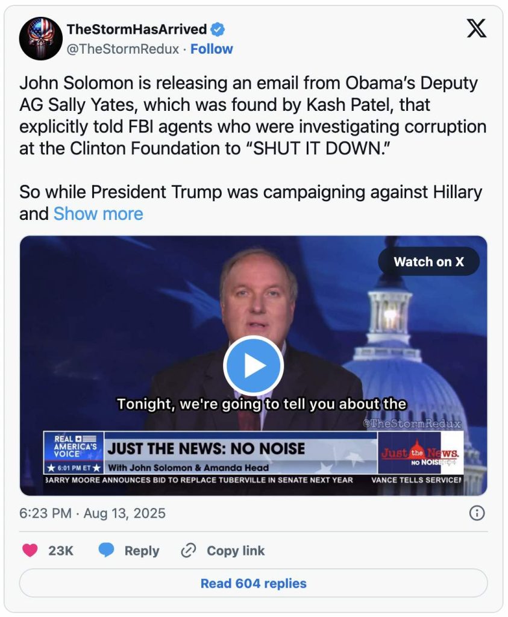This screenshot has height=617, width=508.
Task: Click the 23K likes count
Action: pos(61,551)
